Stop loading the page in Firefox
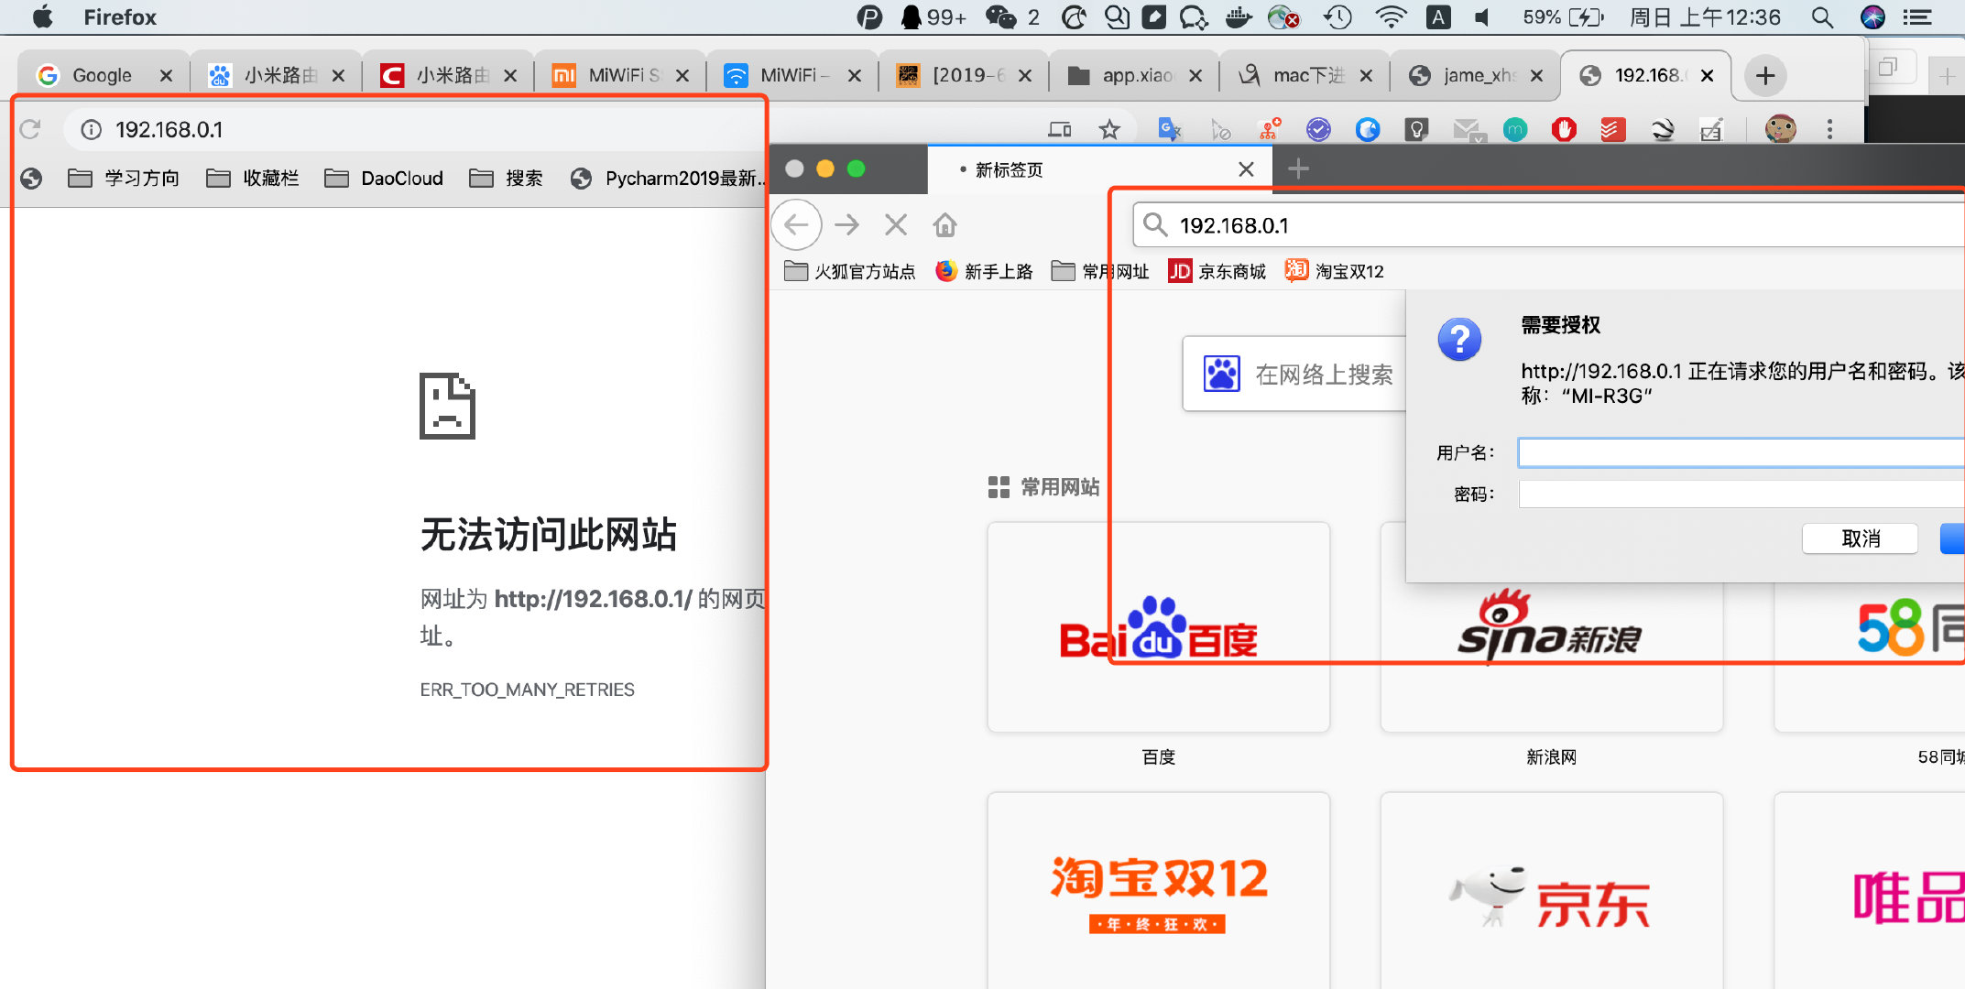This screenshot has width=1965, height=989. 896,224
